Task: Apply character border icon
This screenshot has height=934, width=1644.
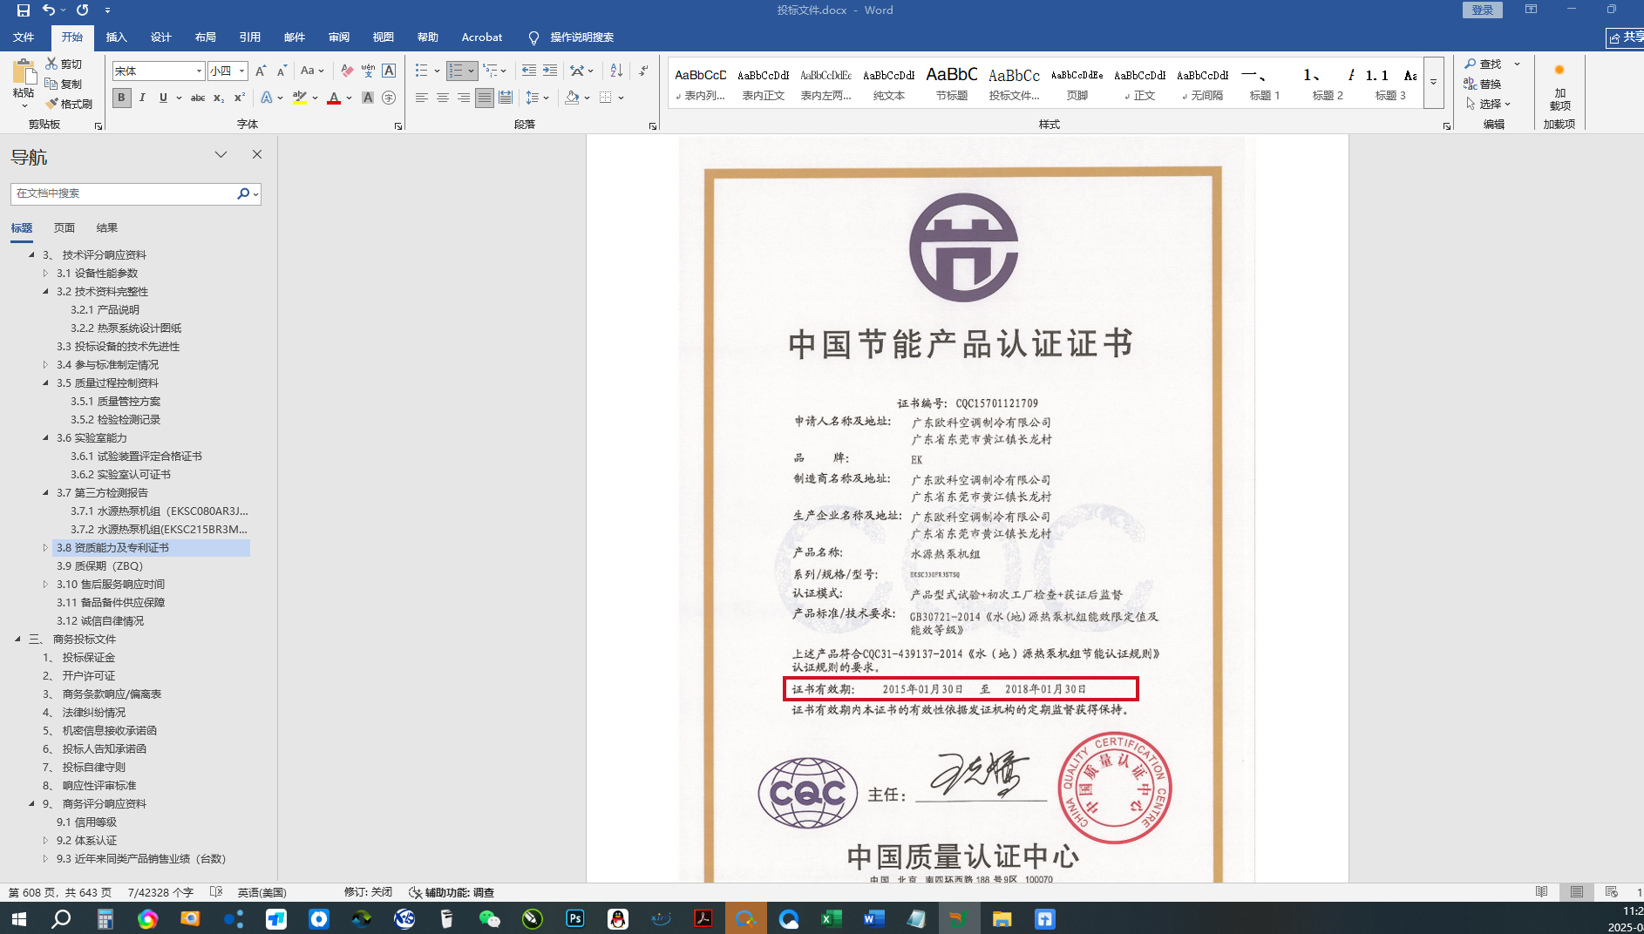Action: pyautogui.click(x=389, y=71)
